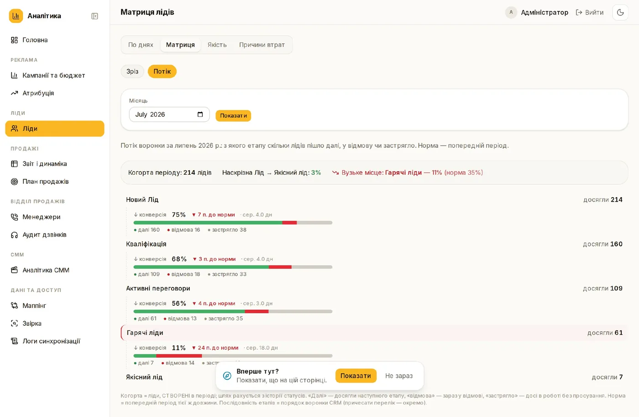This screenshot has width=639, height=417.
Task: Collapse the sidebar panel icon
Action: (x=94, y=16)
